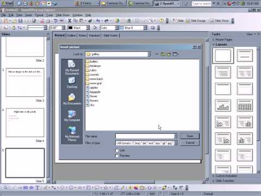
Task: Open the line style dropdown
Action: (45, 28)
